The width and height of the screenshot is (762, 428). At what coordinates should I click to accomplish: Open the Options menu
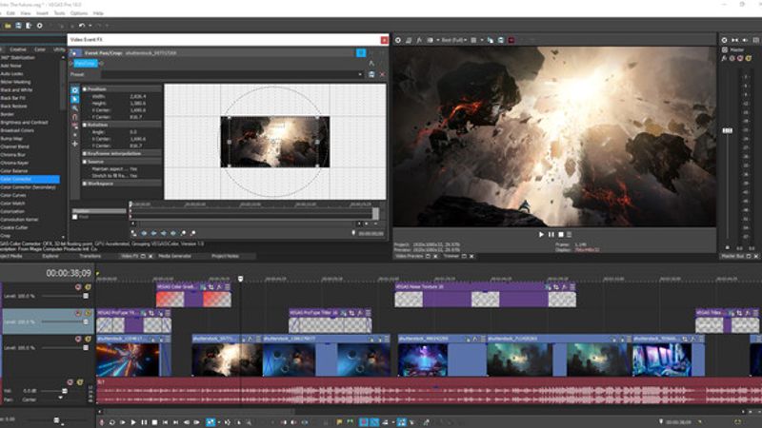pos(79,13)
